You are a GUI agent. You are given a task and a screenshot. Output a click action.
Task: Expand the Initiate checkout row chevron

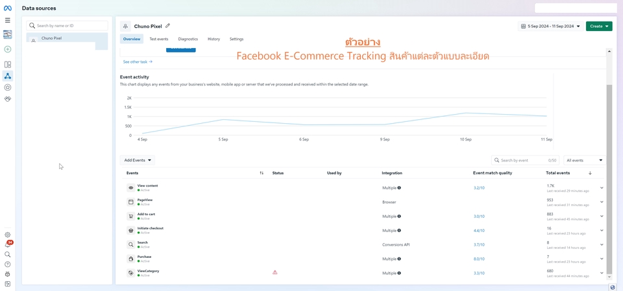(602, 230)
